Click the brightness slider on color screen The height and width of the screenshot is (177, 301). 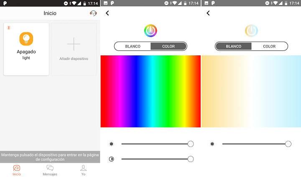(155, 144)
